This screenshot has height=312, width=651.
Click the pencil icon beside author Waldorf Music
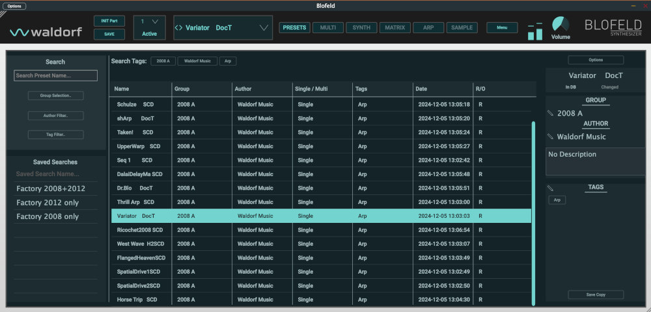coord(551,136)
